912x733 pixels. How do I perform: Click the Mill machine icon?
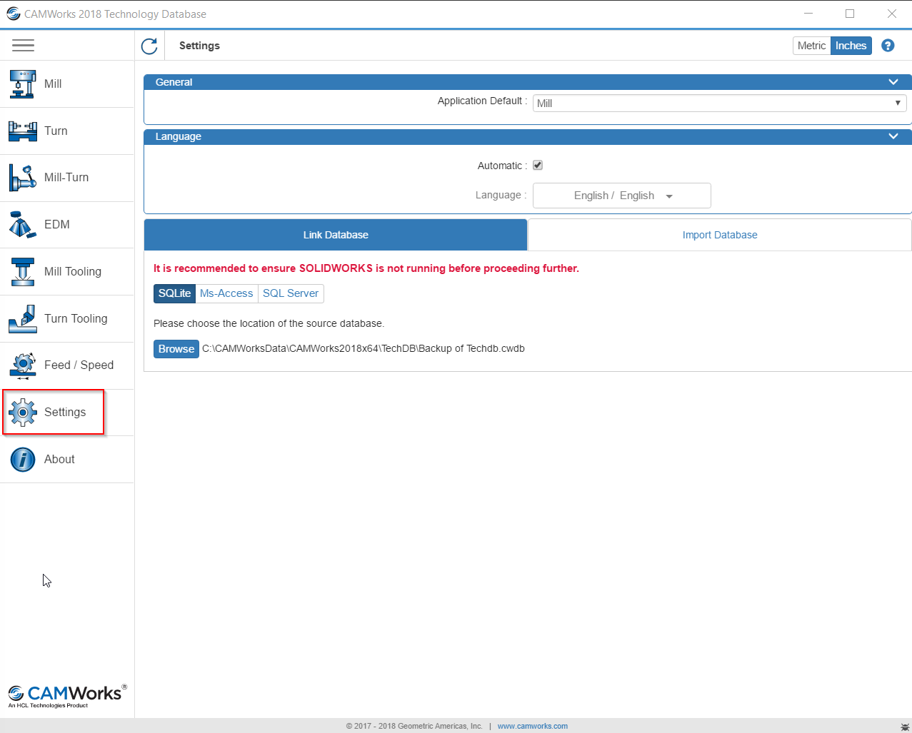(23, 84)
